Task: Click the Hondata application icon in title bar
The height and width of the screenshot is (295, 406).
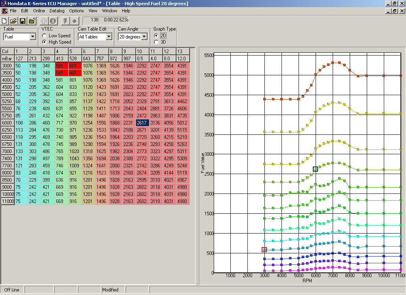Action: (4, 3)
